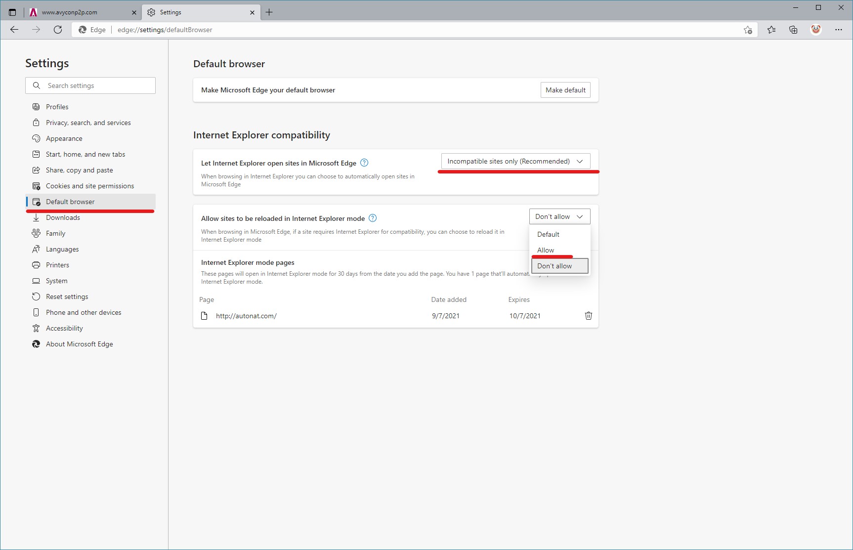Click the forward navigation arrow
The image size is (853, 550).
pyautogui.click(x=36, y=30)
